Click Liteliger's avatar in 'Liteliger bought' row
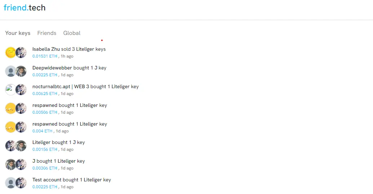This screenshot has height=194, width=373. tap(10, 146)
